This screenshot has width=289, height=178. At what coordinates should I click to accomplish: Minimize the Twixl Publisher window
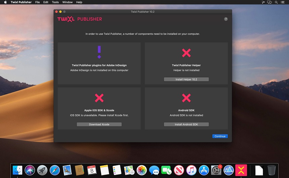coord(60,12)
